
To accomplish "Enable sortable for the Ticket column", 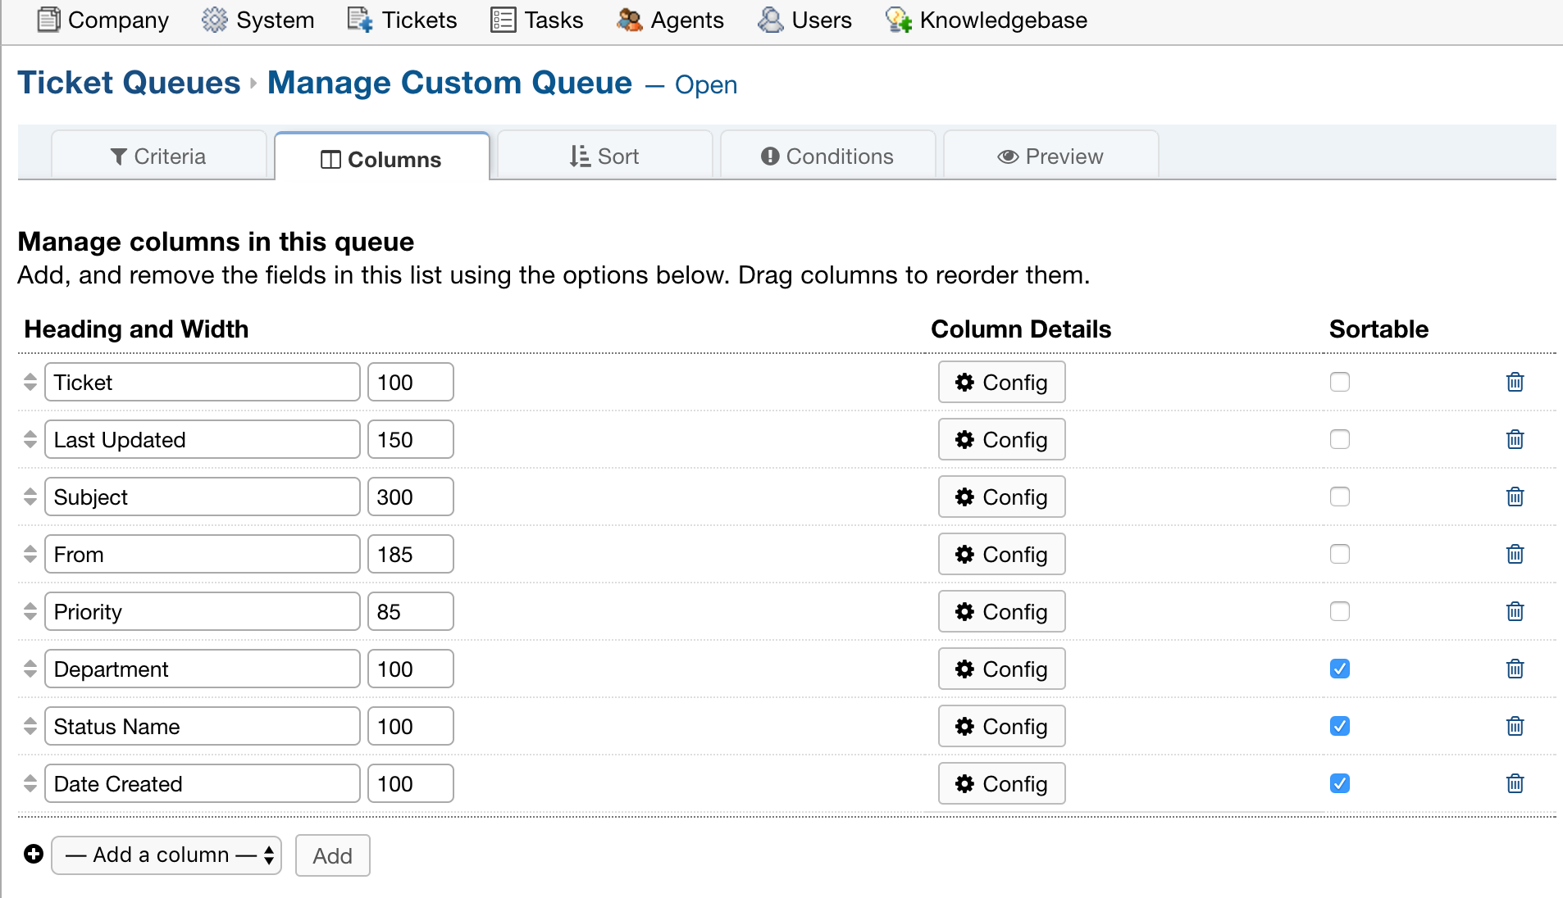I will click(1339, 382).
